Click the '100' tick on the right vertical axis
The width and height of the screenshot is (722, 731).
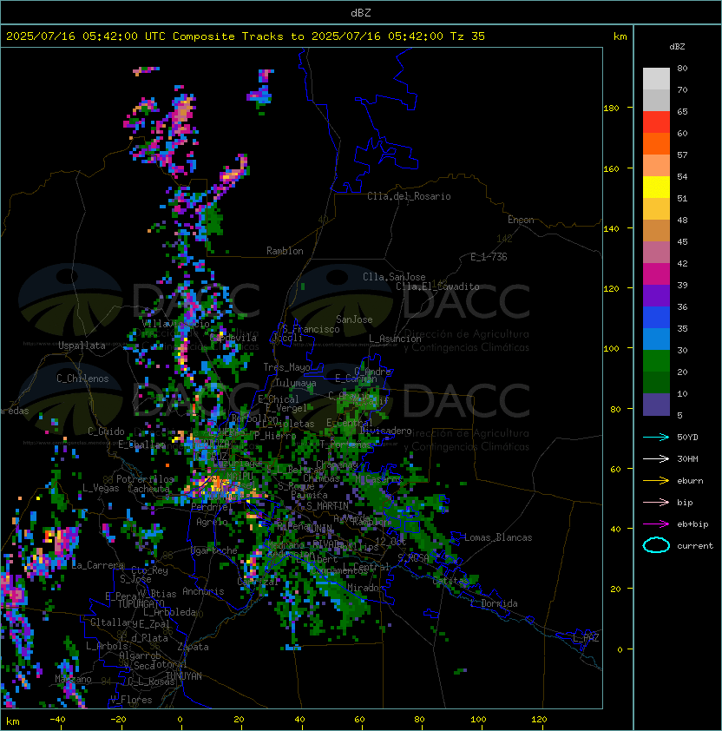coord(611,349)
